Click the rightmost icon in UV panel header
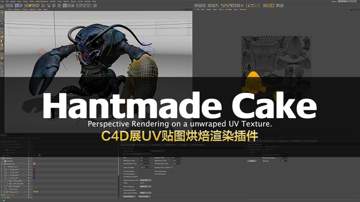The image size is (360, 202). point(359,9)
